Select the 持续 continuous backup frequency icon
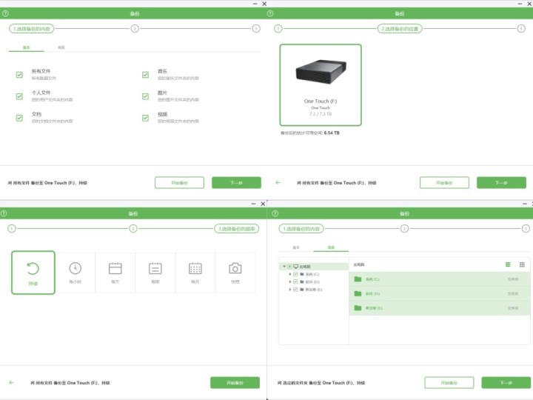The height and width of the screenshot is (400, 533). pos(33,269)
